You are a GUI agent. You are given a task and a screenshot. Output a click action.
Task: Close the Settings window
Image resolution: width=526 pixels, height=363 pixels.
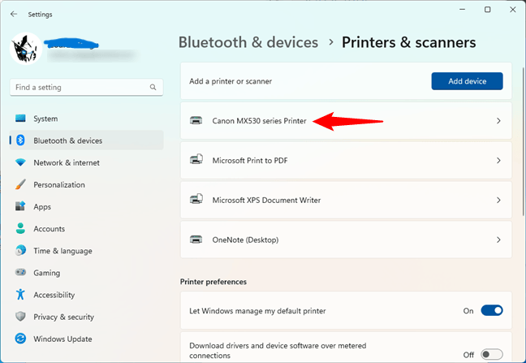click(512, 10)
